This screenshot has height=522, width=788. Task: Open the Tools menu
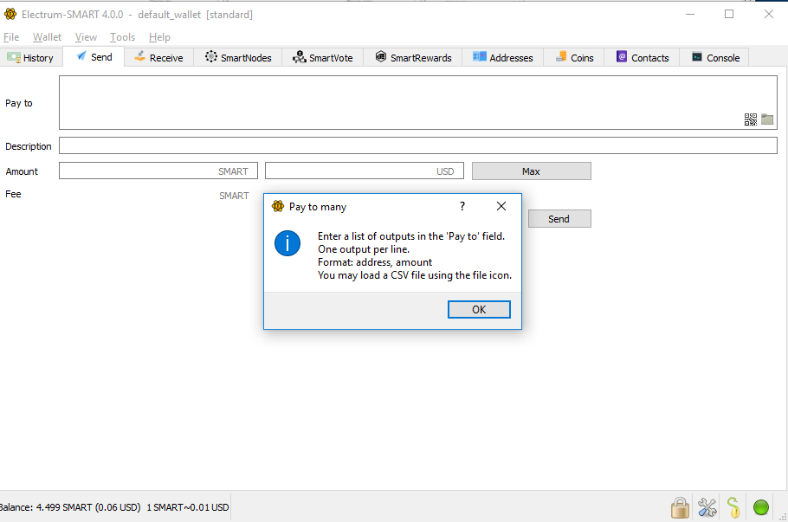point(123,37)
